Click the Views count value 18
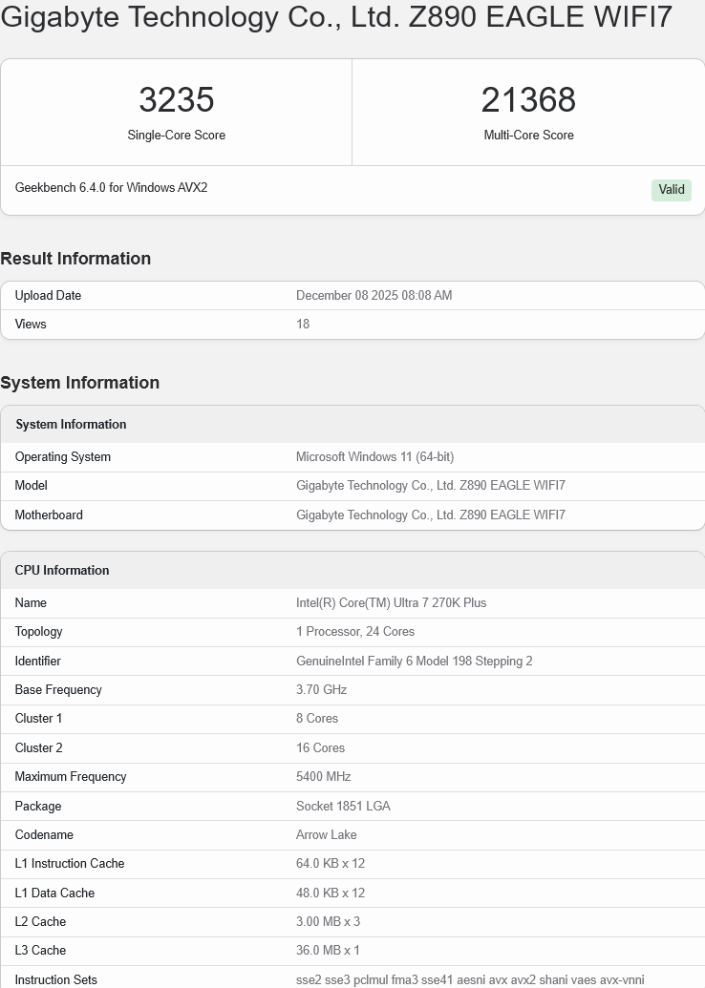705x988 pixels. (303, 325)
